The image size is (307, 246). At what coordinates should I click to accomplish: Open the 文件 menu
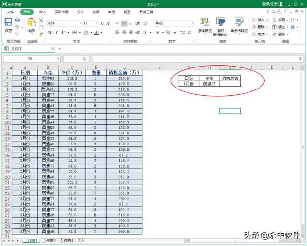tap(10, 12)
